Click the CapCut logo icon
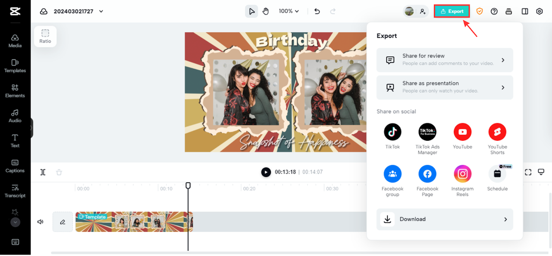 point(15,11)
